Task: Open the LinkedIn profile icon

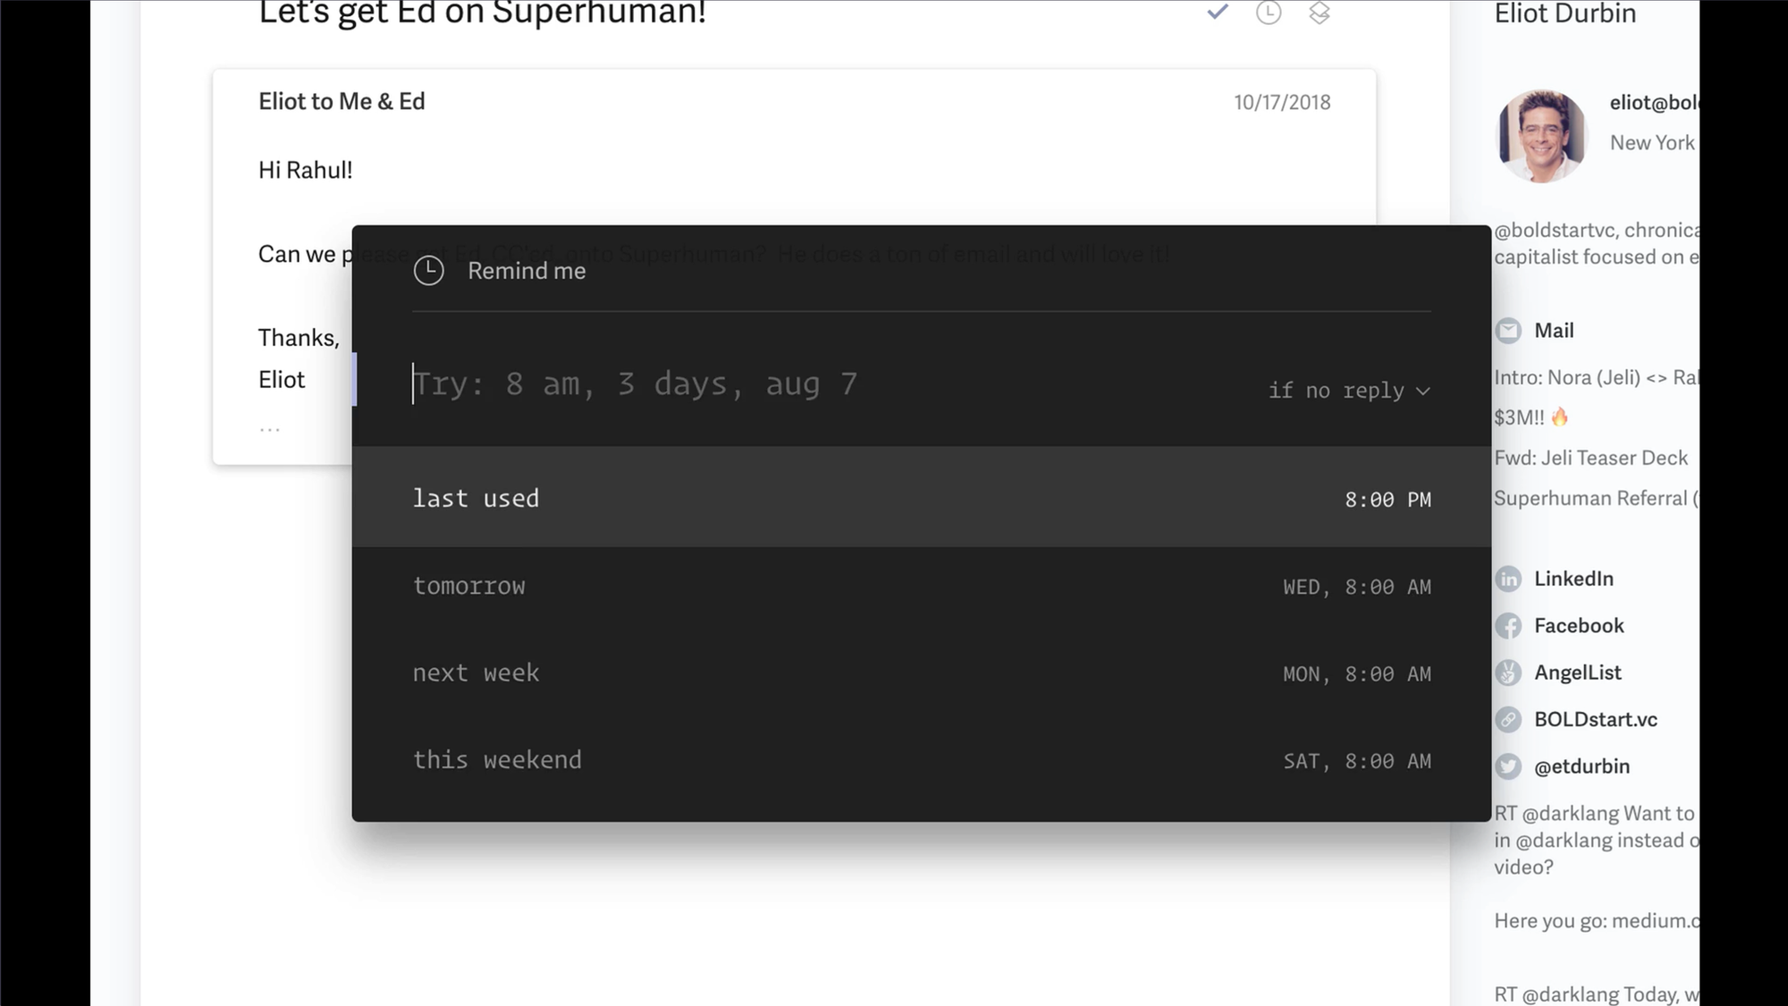Action: 1508,579
